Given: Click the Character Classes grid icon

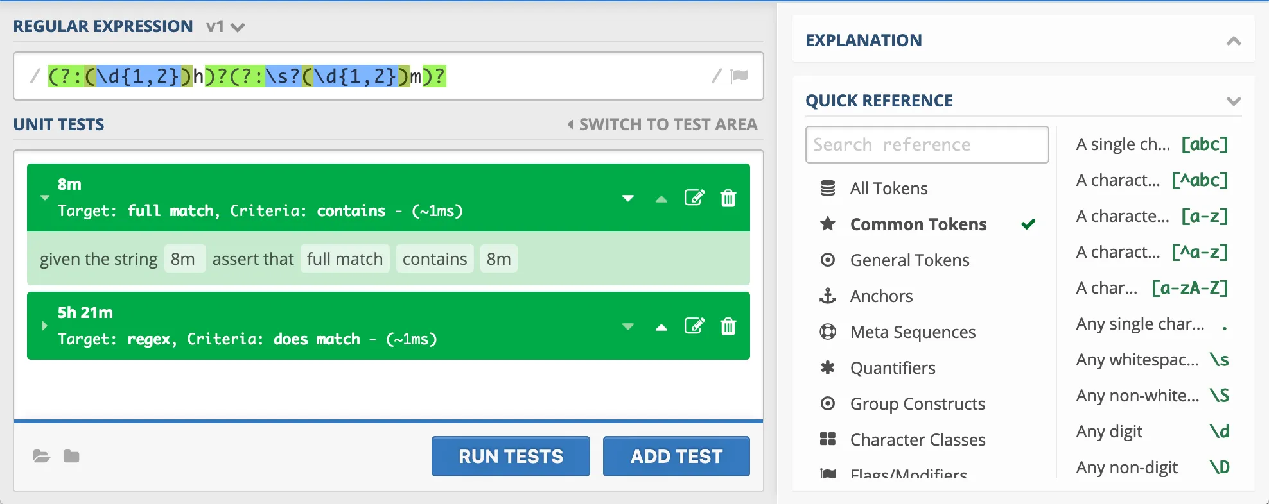Looking at the screenshot, I should (828, 439).
